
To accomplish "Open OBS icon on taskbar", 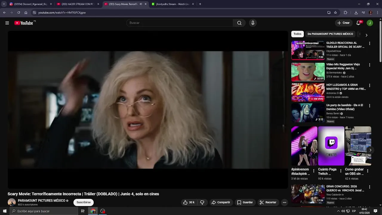I will tap(103, 211).
